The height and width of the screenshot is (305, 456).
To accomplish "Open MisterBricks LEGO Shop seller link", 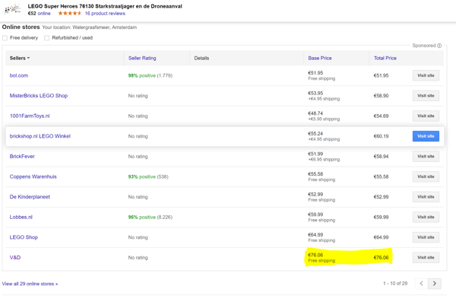I will (x=39, y=96).
